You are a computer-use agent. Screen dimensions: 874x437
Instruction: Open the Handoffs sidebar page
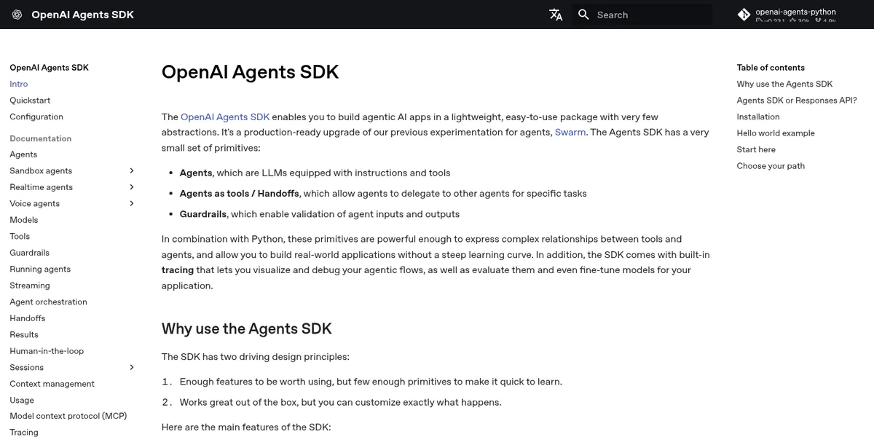click(28, 318)
